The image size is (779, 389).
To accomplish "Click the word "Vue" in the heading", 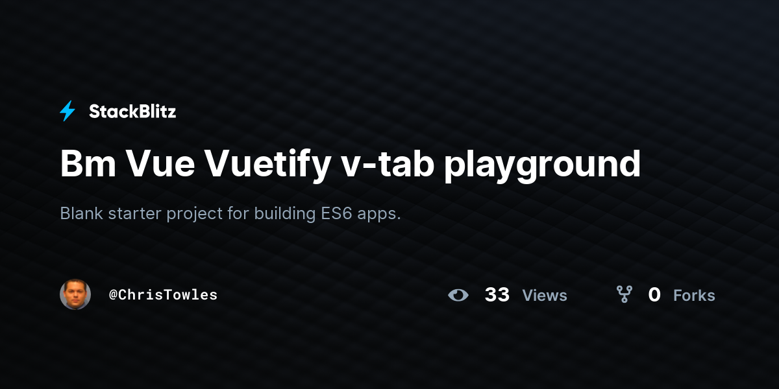I will [x=160, y=163].
